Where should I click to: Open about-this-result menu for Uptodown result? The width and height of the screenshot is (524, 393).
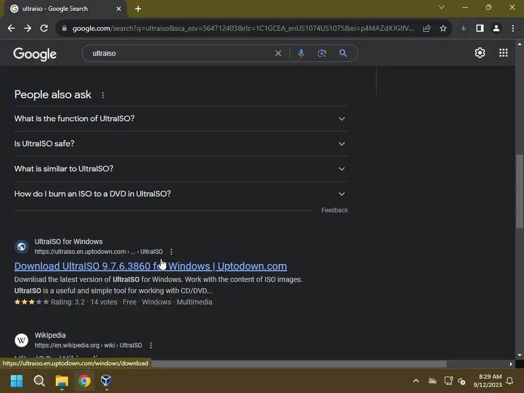coord(171,252)
